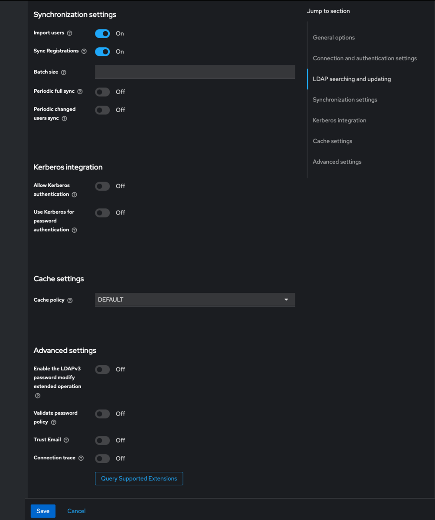Show help tooltip for Batch size

pos(64,72)
